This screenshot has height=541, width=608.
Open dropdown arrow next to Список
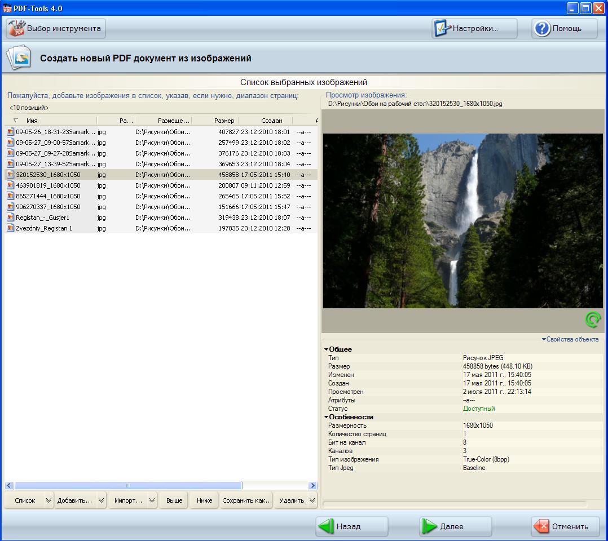pos(49,500)
